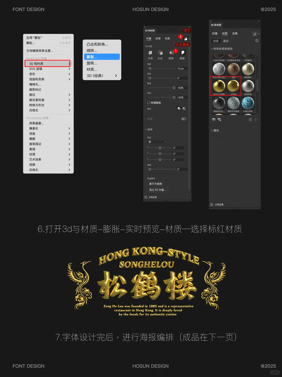Pick the 镀锌铲形图案 material sphere
This screenshot has height=377, width=282.
coord(233,103)
